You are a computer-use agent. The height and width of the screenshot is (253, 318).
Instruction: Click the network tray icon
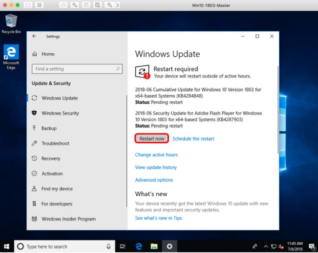273,246
